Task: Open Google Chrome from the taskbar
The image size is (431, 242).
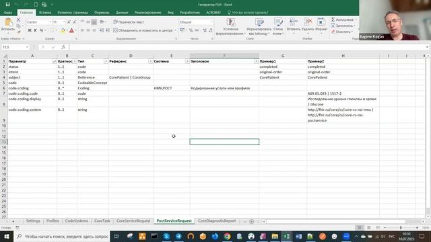Action: tap(227, 236)
